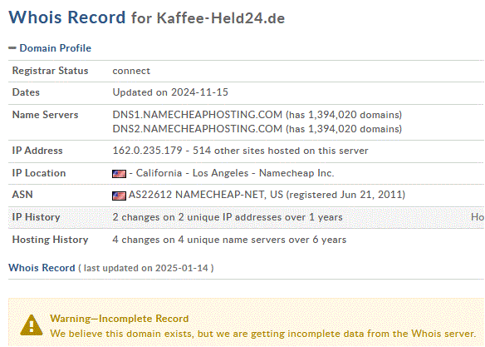Click the Whois Record section heading

[42, 268]
